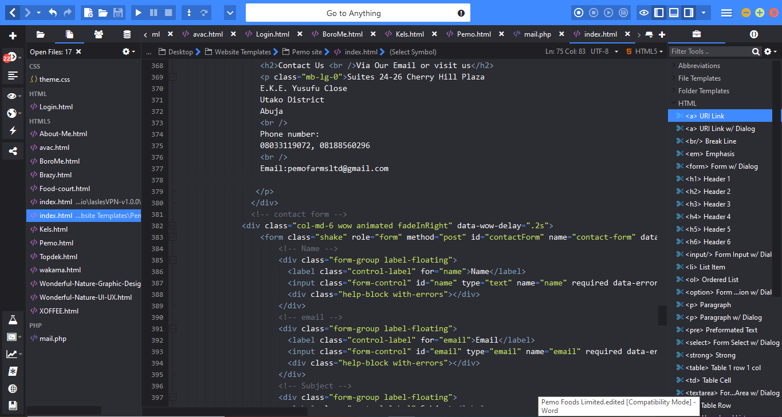Toggle the left pane visibility

659,13
